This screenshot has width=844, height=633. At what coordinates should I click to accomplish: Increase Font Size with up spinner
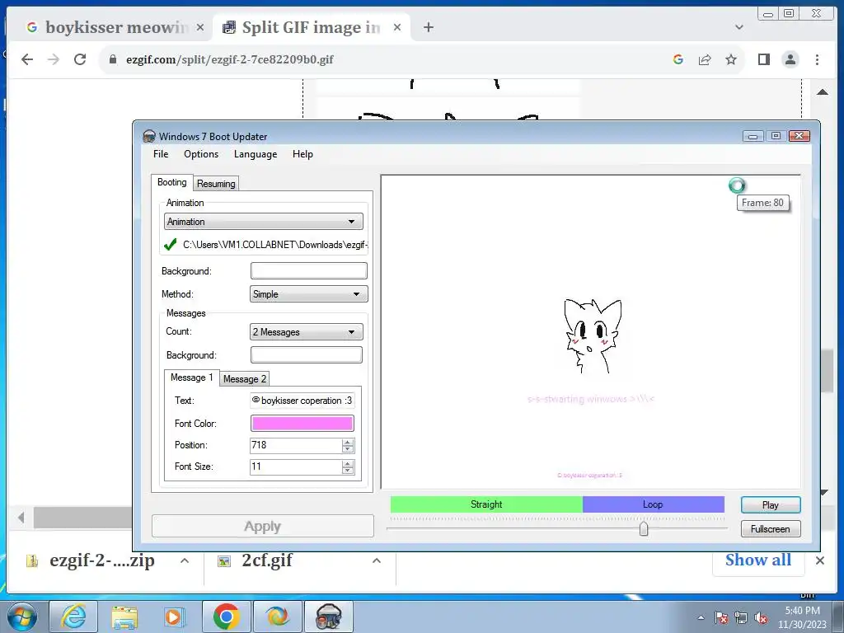(348, 463)
